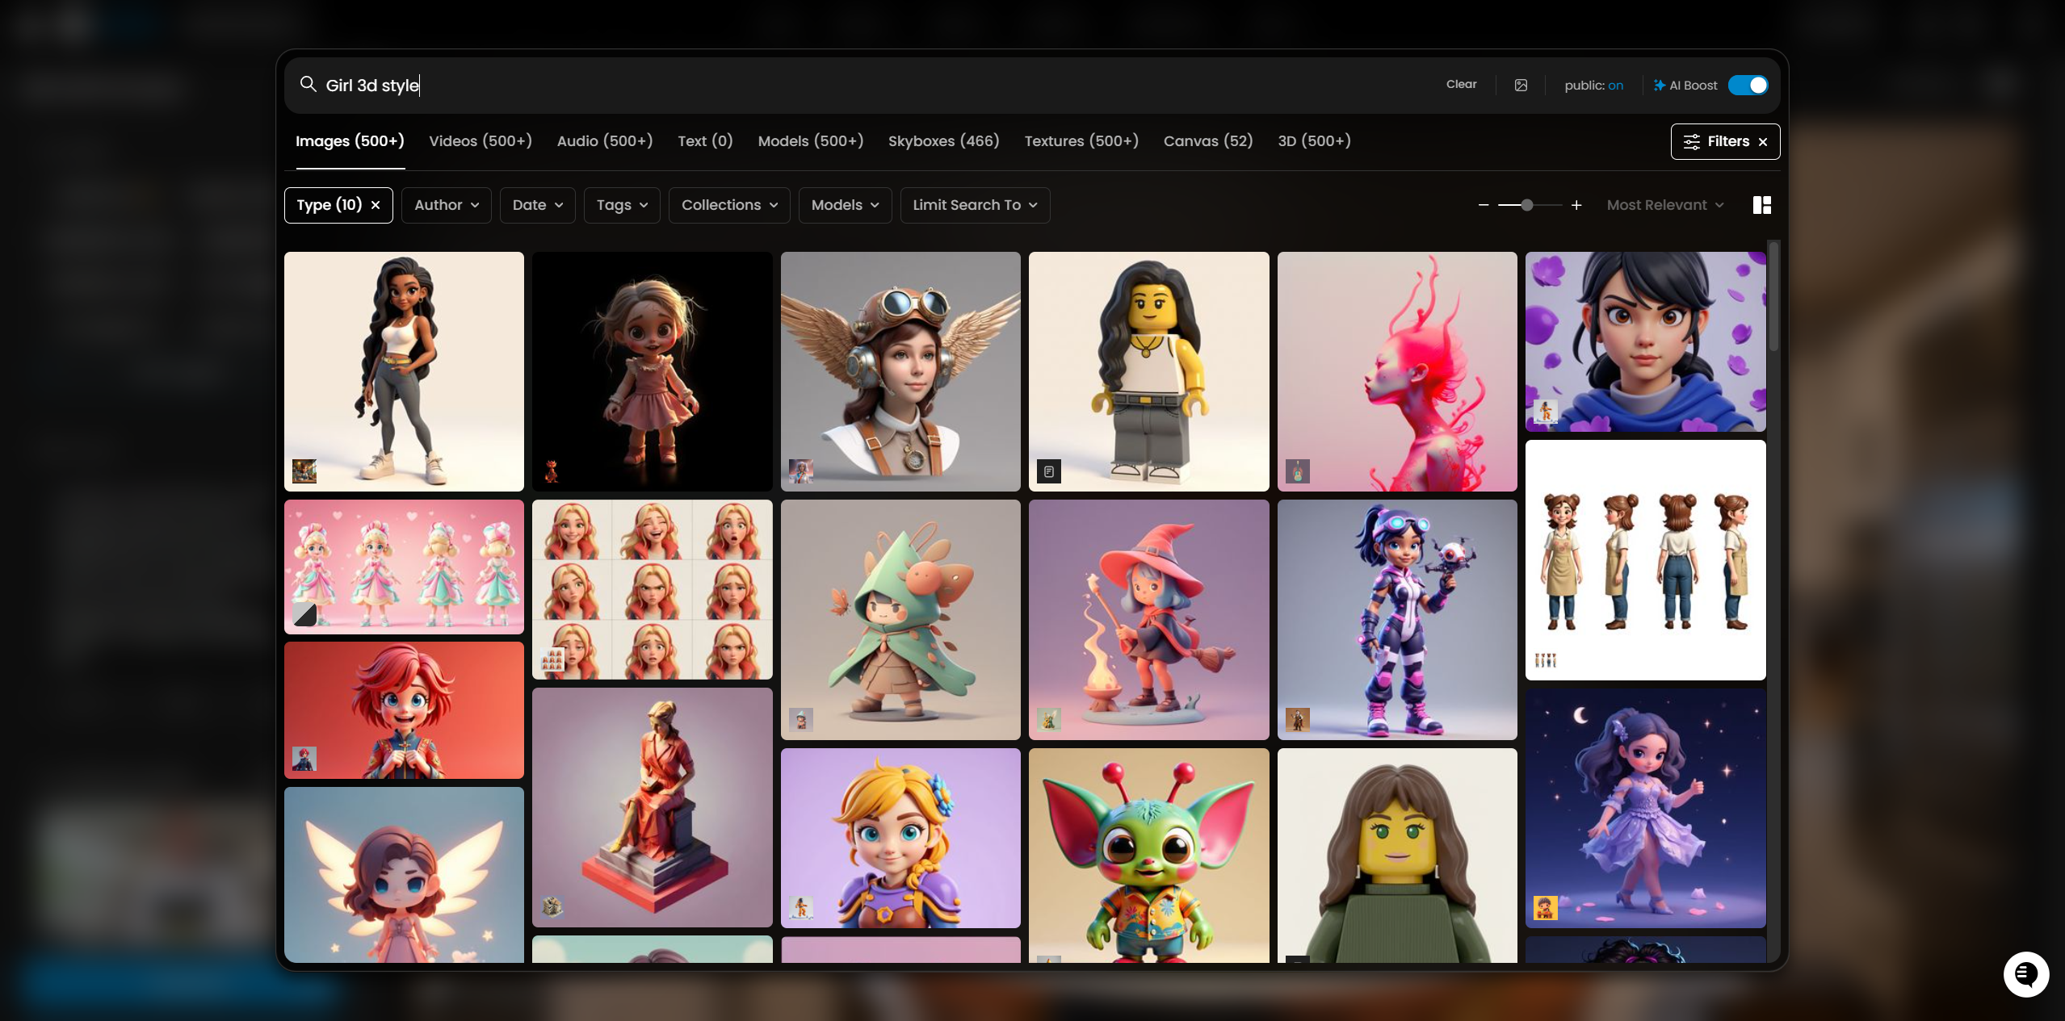Click the results vertical scrollbar

tap(1773, 297)
